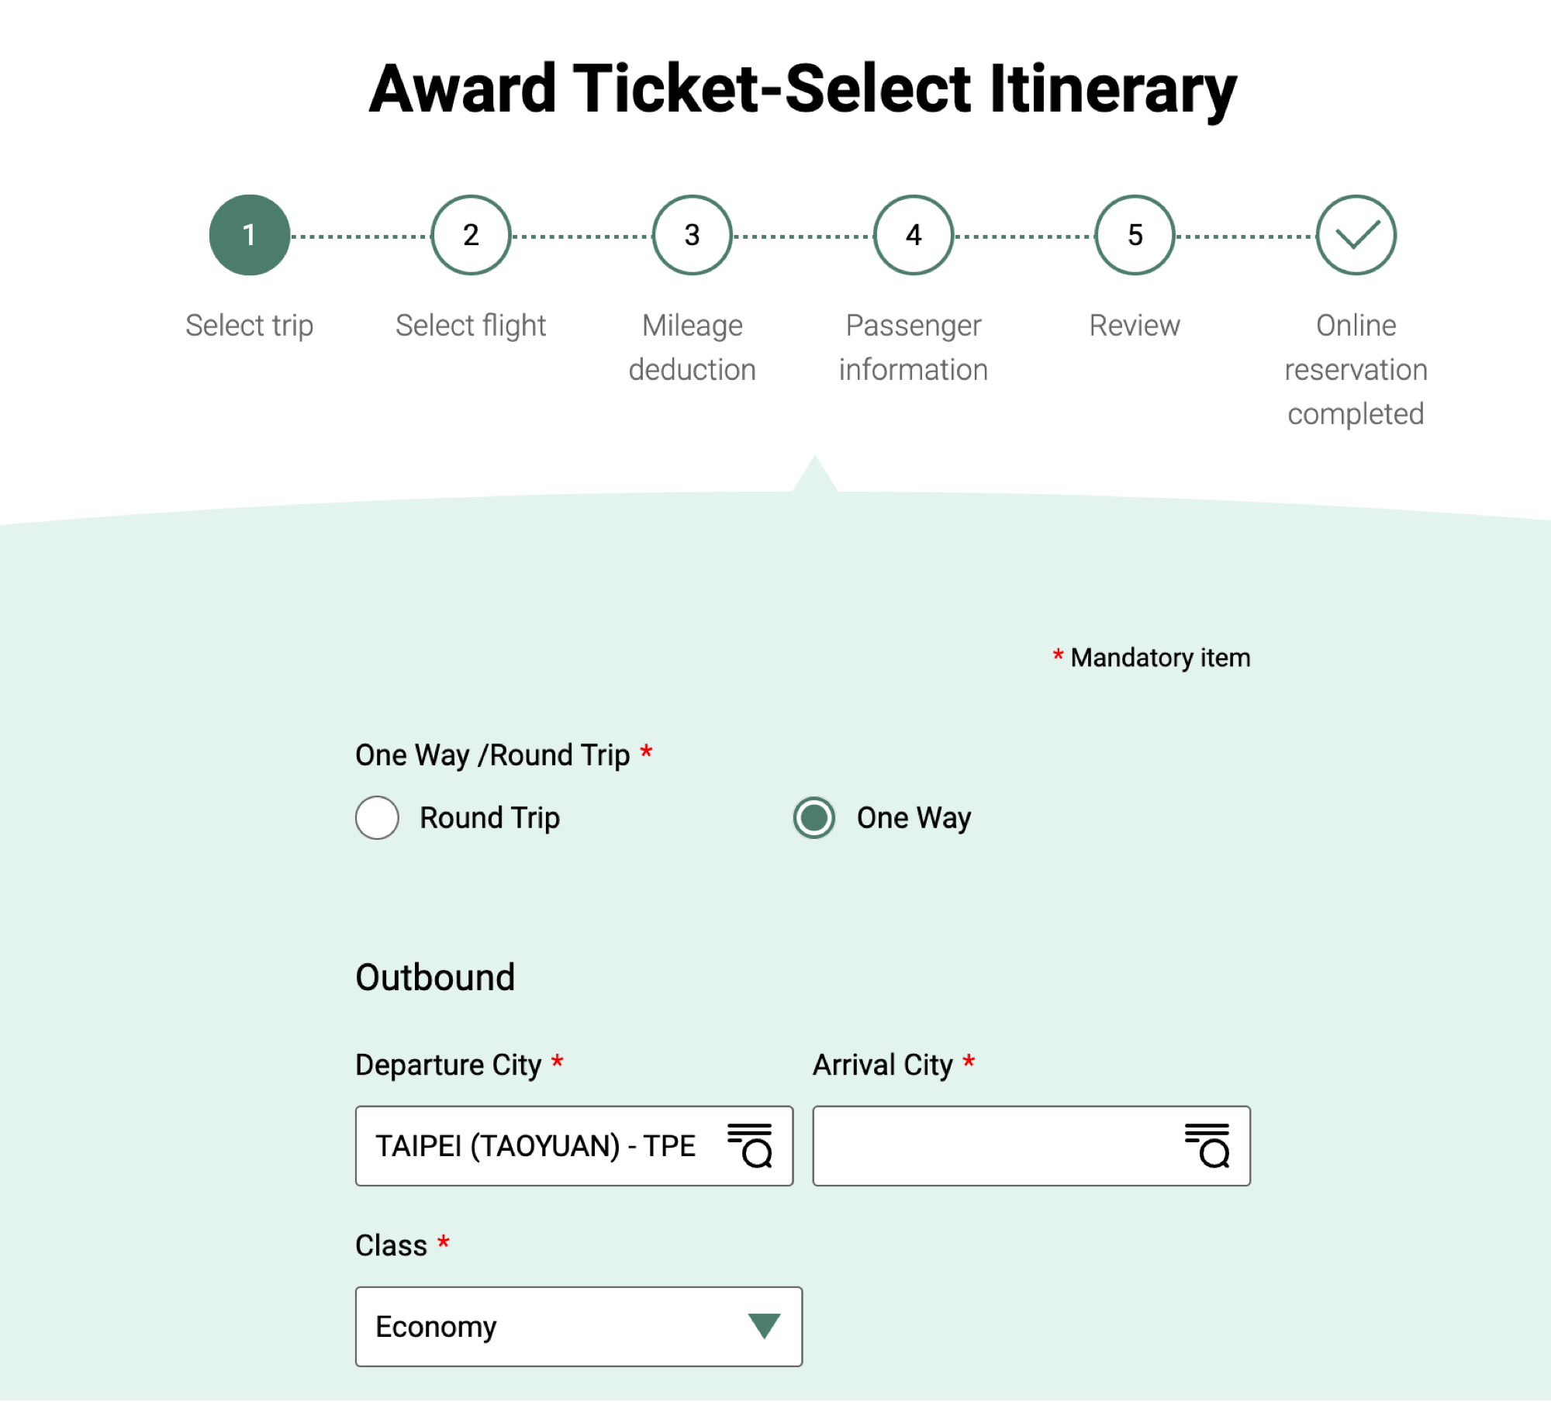The width and height of the screenshot is (1551, 1402).
Task: Open the Class dropdown
Action: point(578,1327)
